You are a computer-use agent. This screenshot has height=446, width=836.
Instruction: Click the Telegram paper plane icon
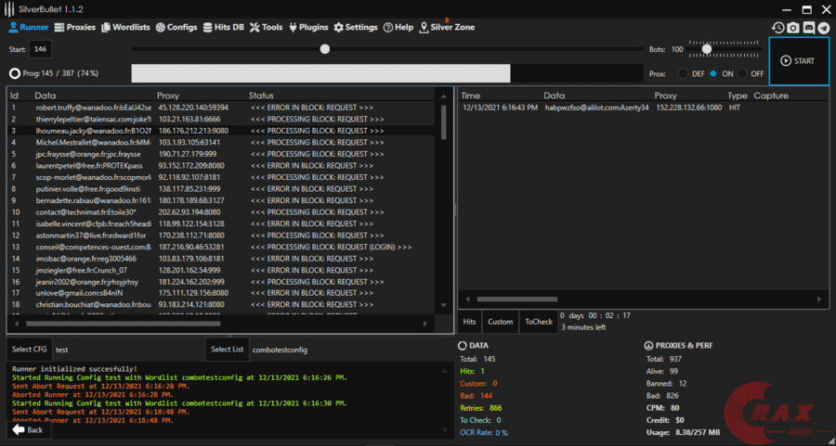pyautogui.click(x=824, y=28)
